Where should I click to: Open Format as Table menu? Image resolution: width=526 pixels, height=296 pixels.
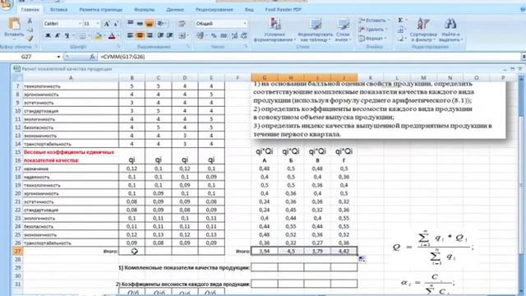315,30
